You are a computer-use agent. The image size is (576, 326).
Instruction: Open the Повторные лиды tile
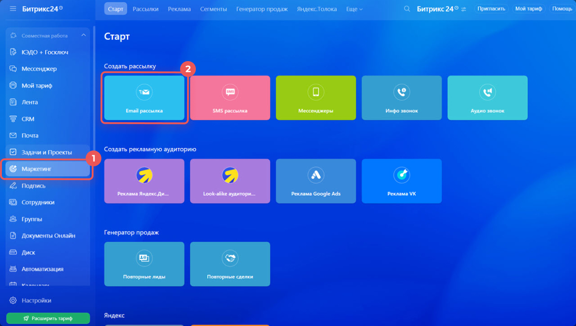click(144, 264)
